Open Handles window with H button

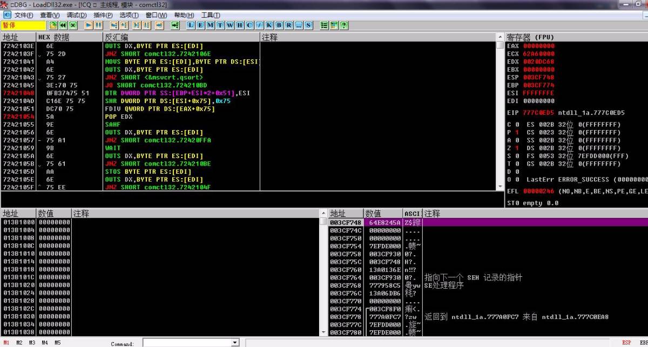240,25
